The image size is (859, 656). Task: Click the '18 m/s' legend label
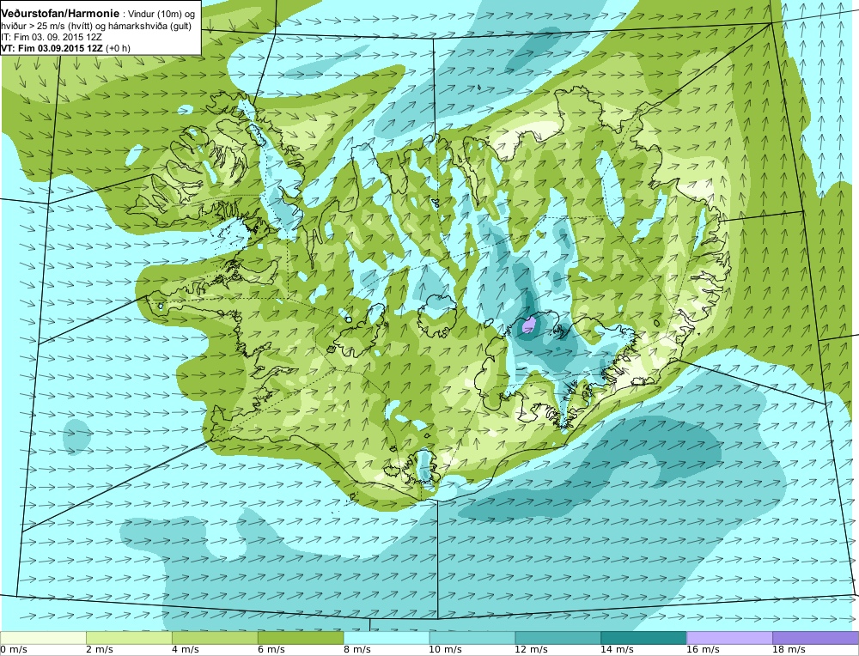click(789, 650)
